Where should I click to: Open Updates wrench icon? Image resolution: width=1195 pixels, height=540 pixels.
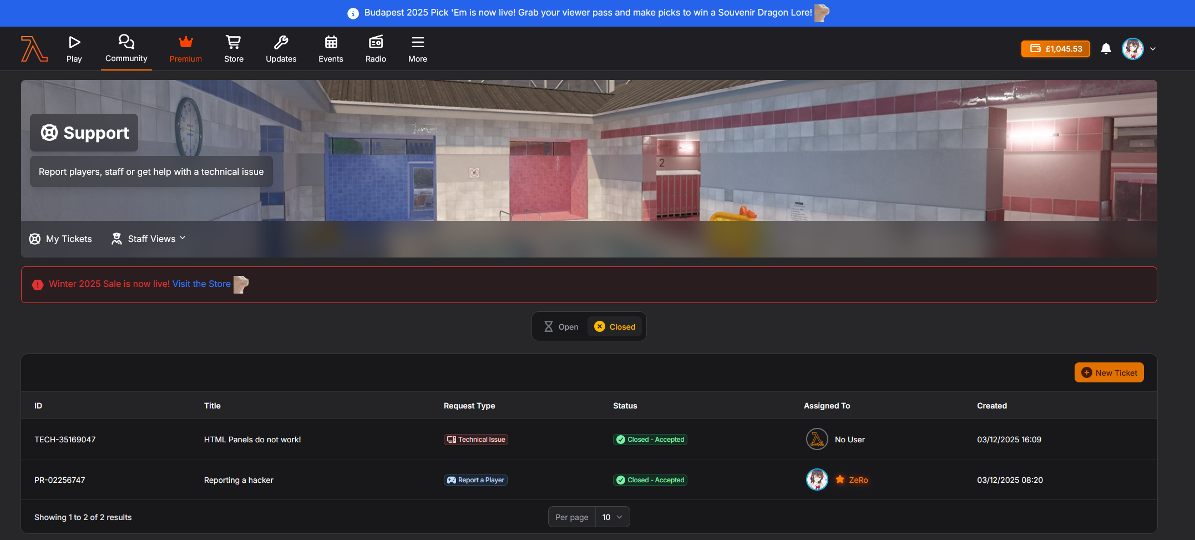281,49
